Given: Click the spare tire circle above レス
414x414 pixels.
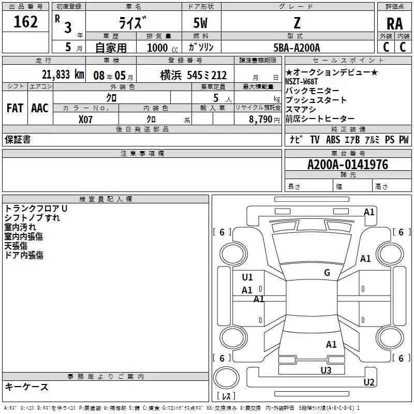Looking at the screenshot, I should [226, 378].
